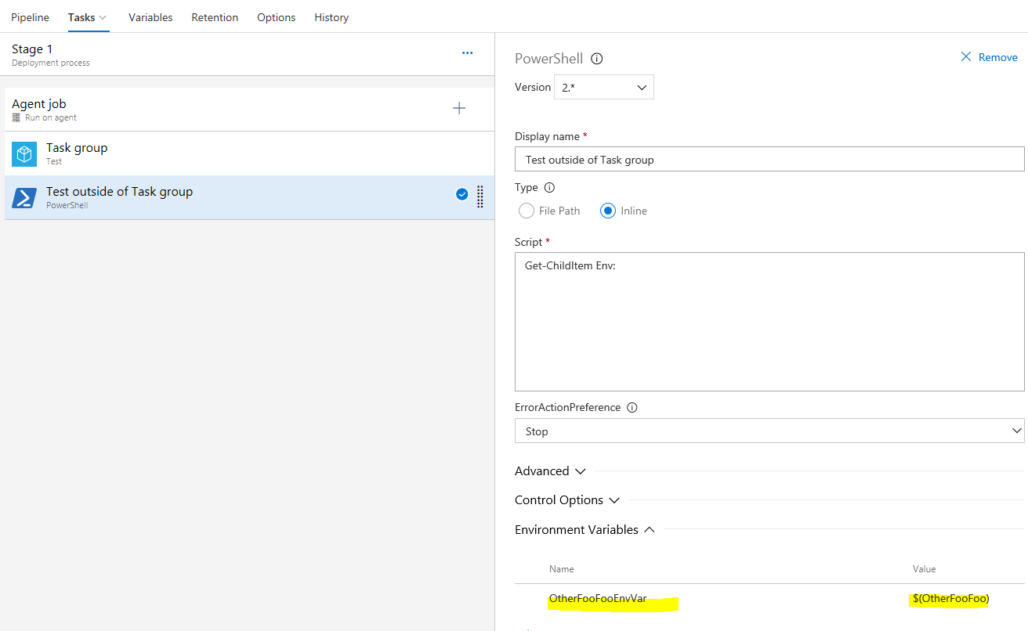Image resolution: width=1028 pixels, height=631 pixels.
Task: Switch to the Pipeline tab
Action: pos(30,17)
